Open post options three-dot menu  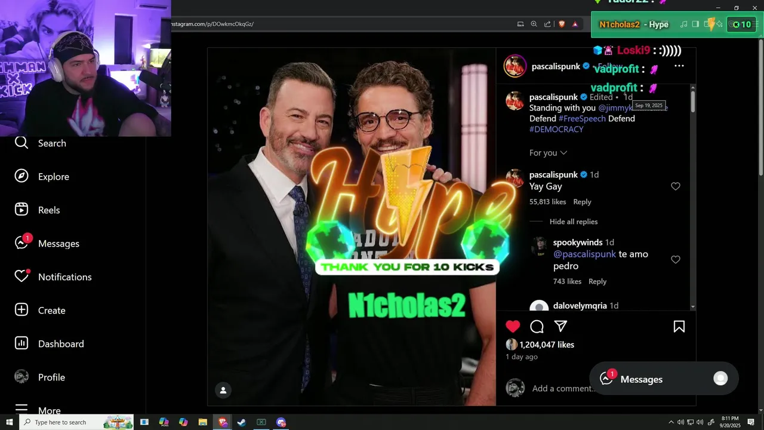(679, 66)
